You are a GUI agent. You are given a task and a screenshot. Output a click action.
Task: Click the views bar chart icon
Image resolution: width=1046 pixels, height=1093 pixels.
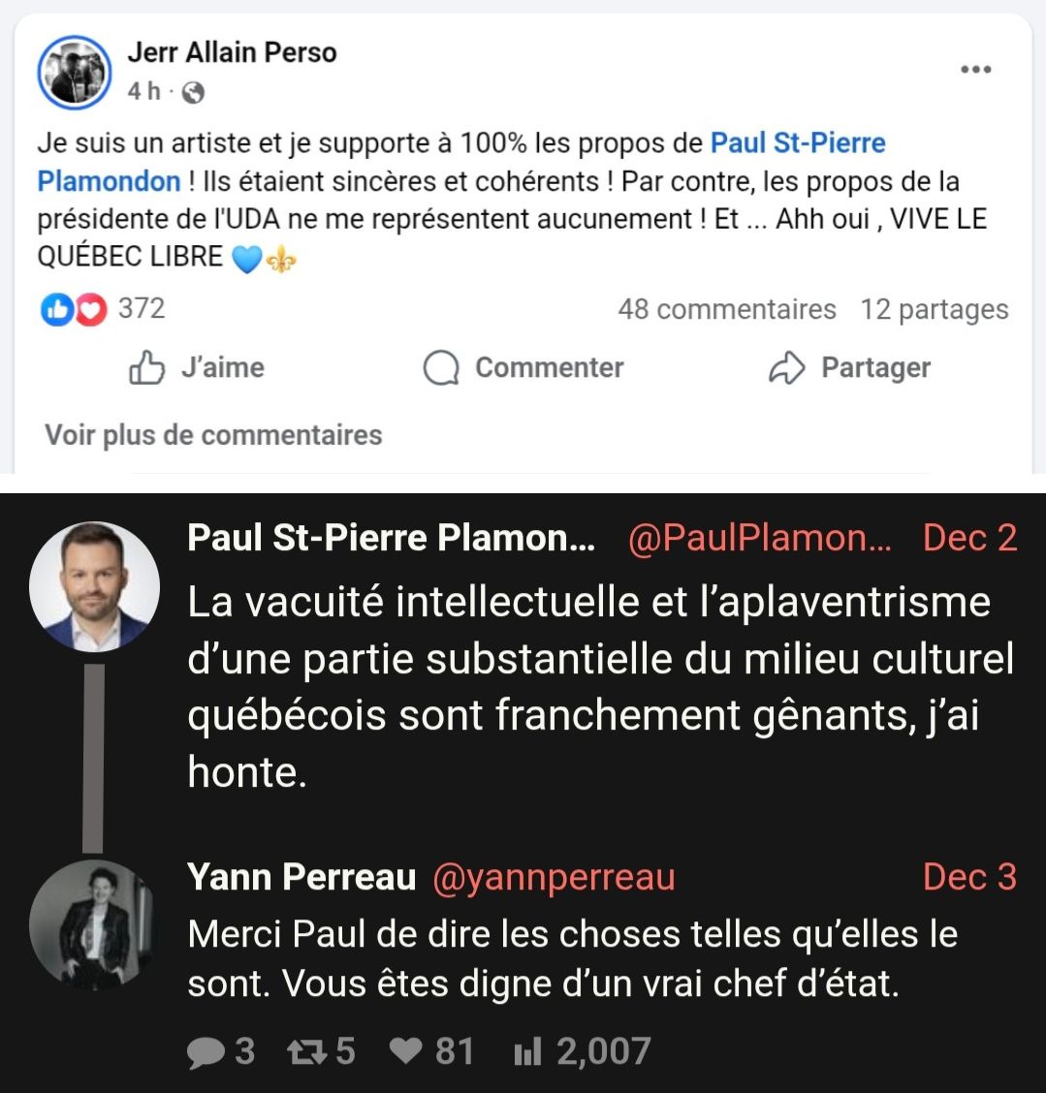coord(526,1053)
